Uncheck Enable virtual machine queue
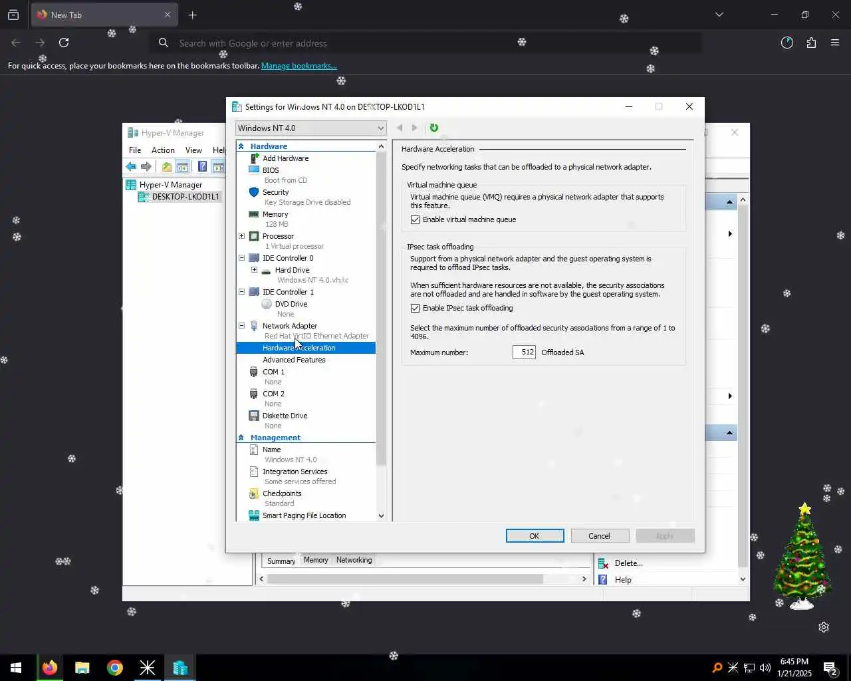Screen dimensions: 851x681 coord(416,219)
